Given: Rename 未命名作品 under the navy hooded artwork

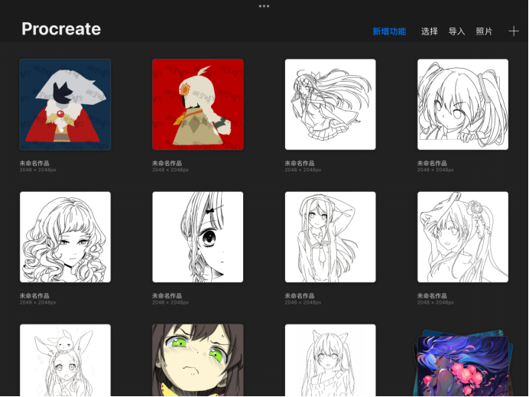Looking at the screenshot, I should click(34, 163).
